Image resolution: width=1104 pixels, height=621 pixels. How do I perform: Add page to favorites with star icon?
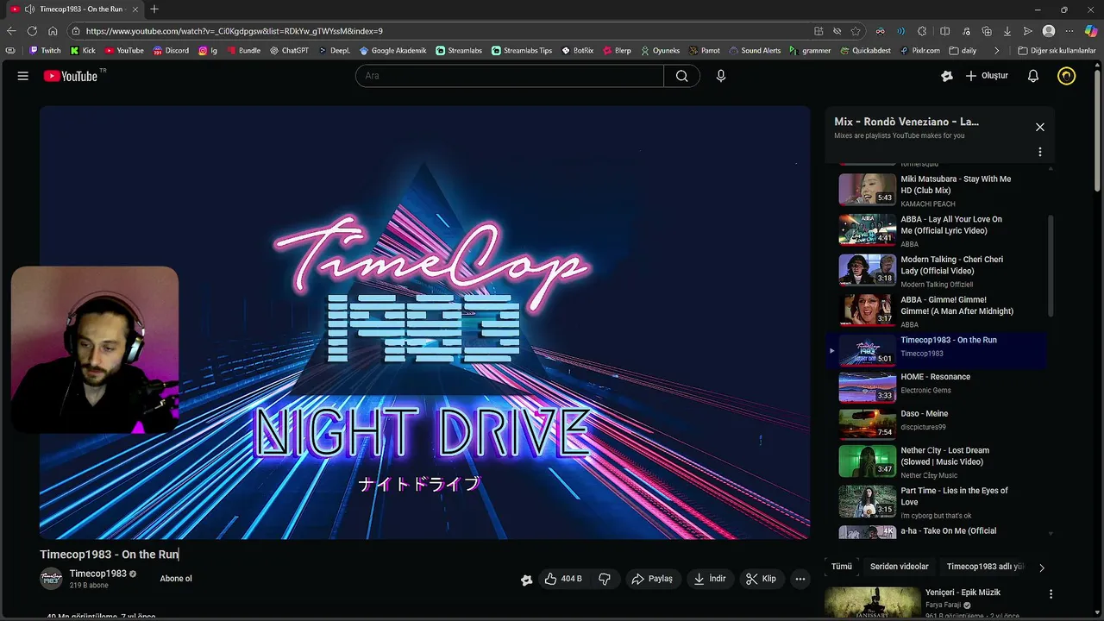click(x=856, y=30)
